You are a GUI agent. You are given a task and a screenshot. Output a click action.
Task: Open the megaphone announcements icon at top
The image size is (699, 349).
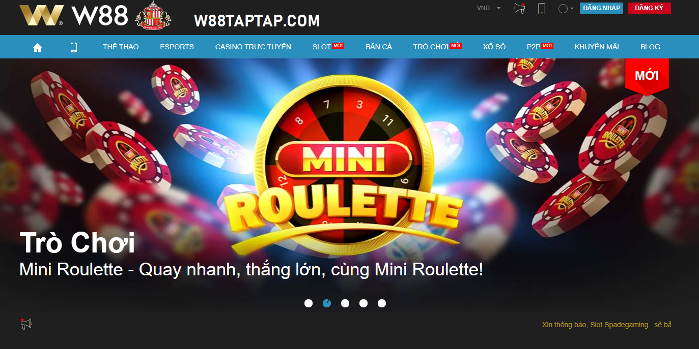point(519,8)
